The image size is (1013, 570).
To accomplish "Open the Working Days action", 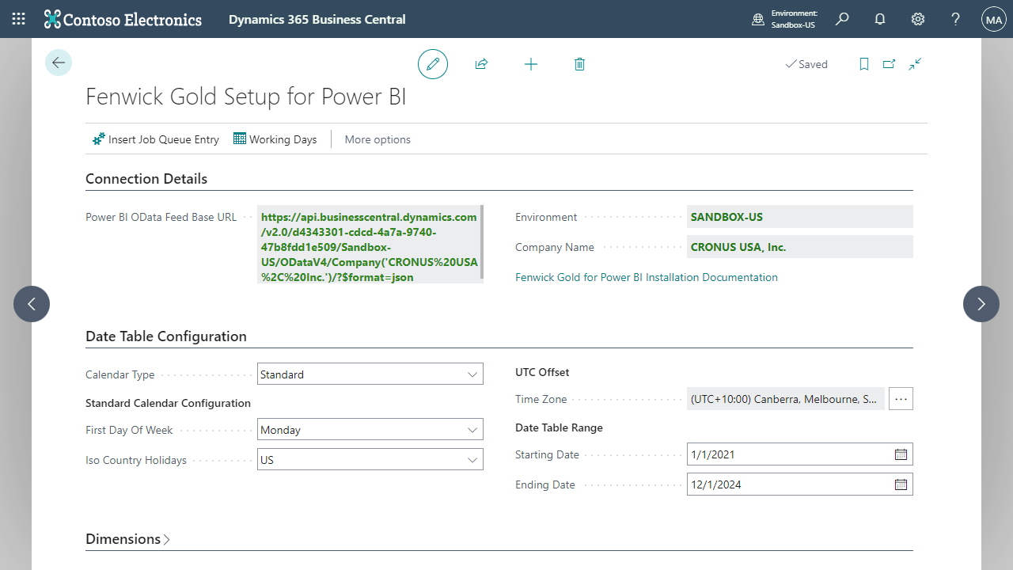I will [275, 139].
